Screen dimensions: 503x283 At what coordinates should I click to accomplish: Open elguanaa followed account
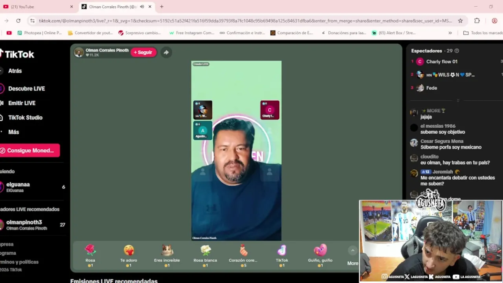[x=32, y=187]
